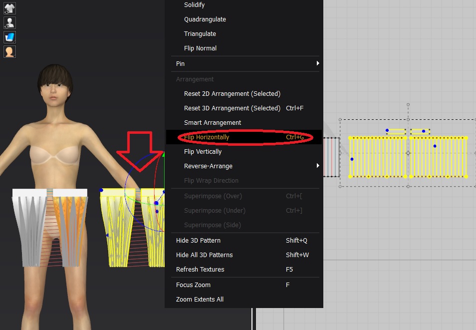Screen dimensions: 476x330
Task: Open the Reverse-Arrange submenu entry
Action: tap(244, 166)
